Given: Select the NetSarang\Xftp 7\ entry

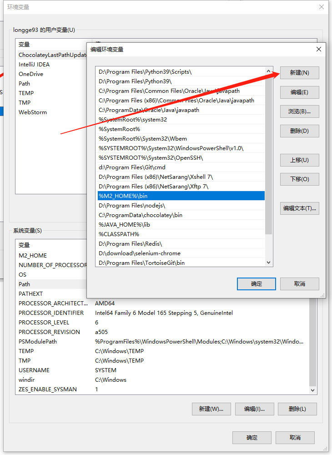Looking at the screenshot, I should pos(181,187).
